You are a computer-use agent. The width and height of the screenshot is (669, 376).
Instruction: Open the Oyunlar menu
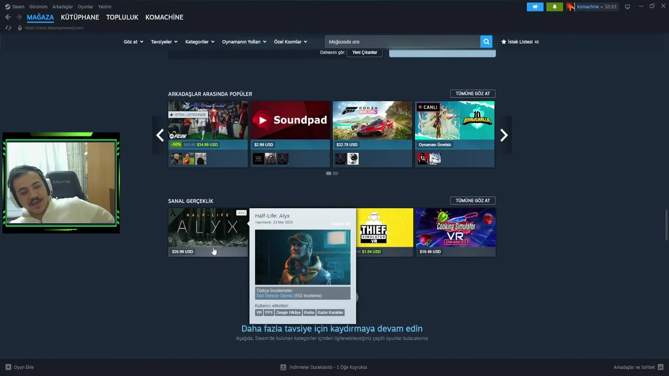click(86, 7)
